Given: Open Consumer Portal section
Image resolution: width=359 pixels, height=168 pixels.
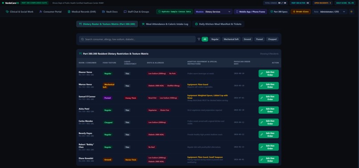Looking at the screenshot, I should [x=50, y=12].
